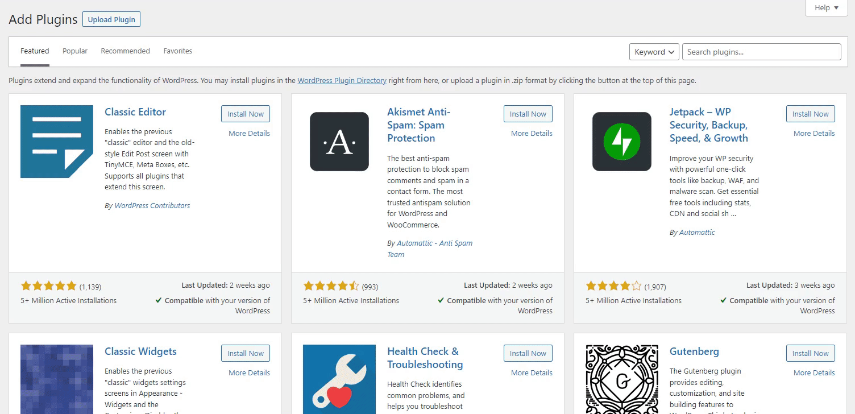855x414 pixels.
Task: Click Akismet rating count (993)
Action: point(370,287)
